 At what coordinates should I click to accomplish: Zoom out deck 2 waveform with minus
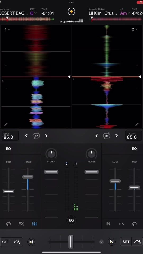[x=137, y=88]
